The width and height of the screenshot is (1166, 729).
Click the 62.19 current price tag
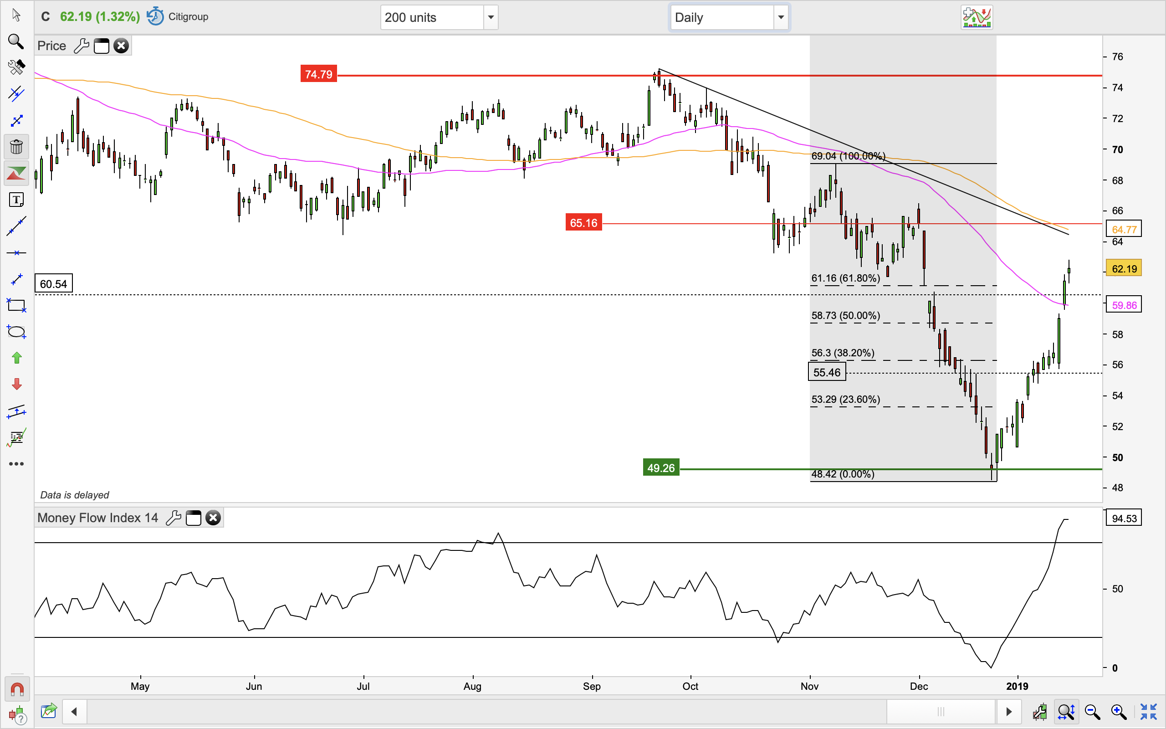(x=1124, y=268)
